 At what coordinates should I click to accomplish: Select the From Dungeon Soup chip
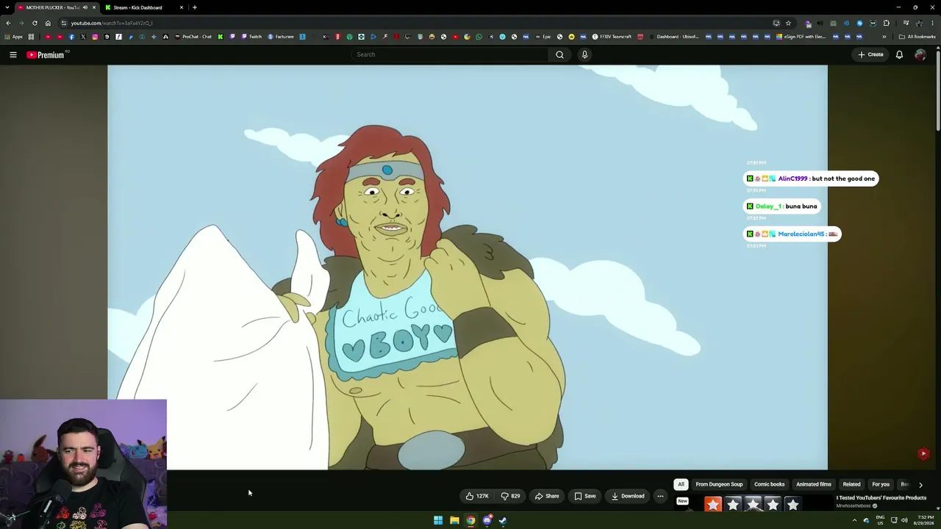[x=719, y=484]
